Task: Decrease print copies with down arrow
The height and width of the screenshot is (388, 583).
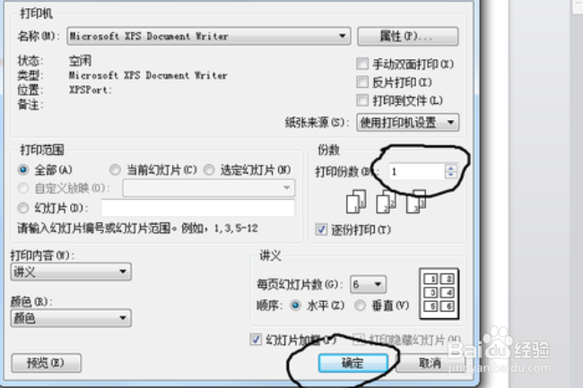Action: pos(450,175)
